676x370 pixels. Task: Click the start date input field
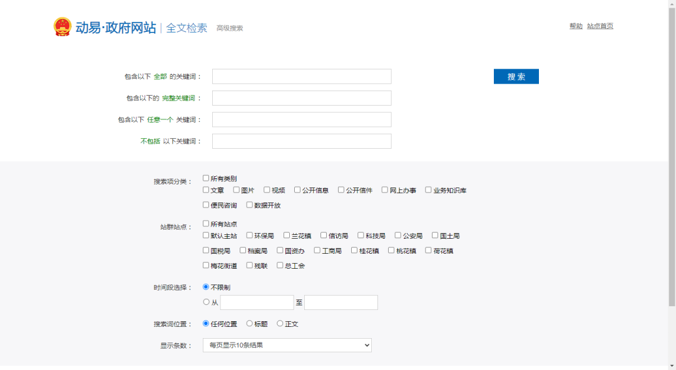257,302
